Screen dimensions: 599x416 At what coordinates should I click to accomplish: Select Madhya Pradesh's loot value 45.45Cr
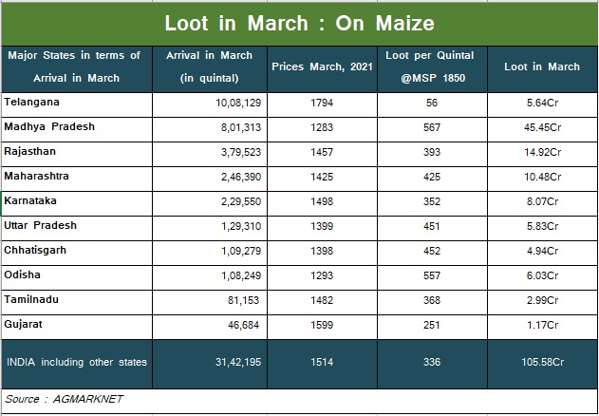(x=542, y=127)
